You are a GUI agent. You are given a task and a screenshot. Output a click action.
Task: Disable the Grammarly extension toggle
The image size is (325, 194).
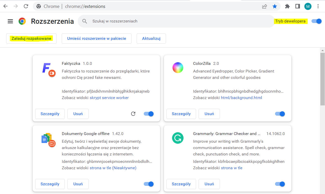point(280,184)
